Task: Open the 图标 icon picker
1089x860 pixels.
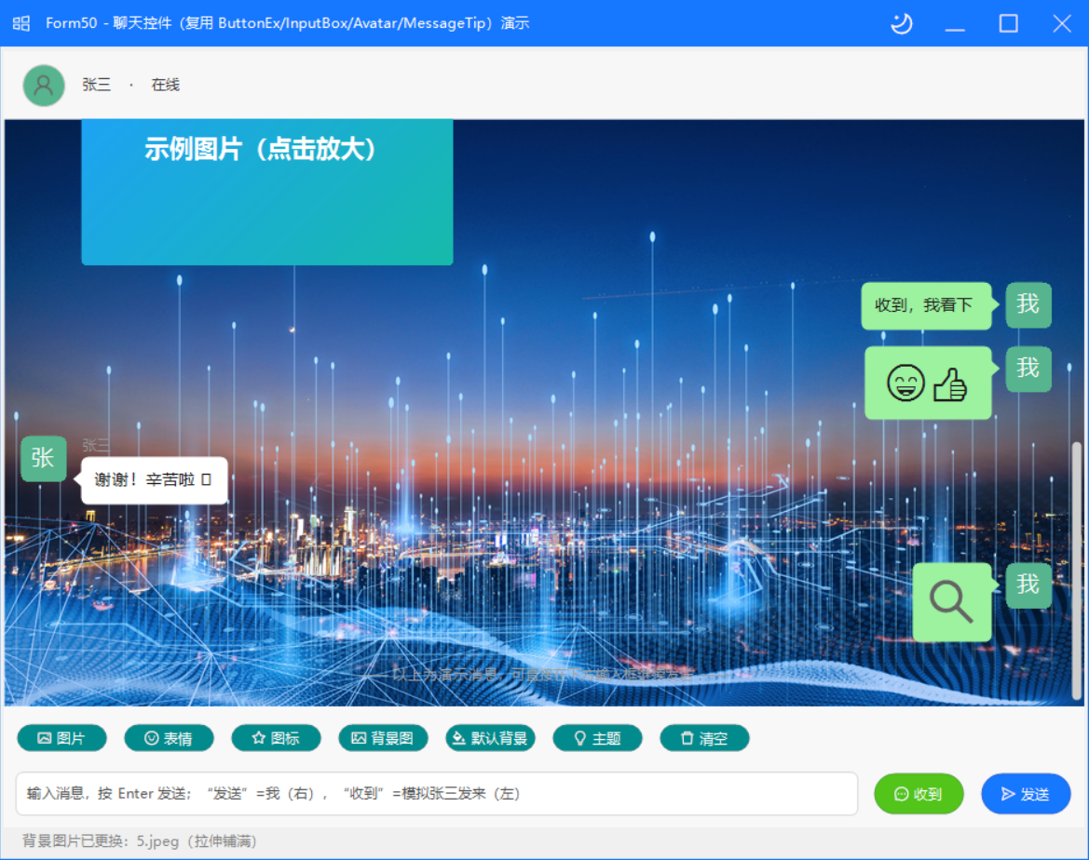Action: (276, 738)
